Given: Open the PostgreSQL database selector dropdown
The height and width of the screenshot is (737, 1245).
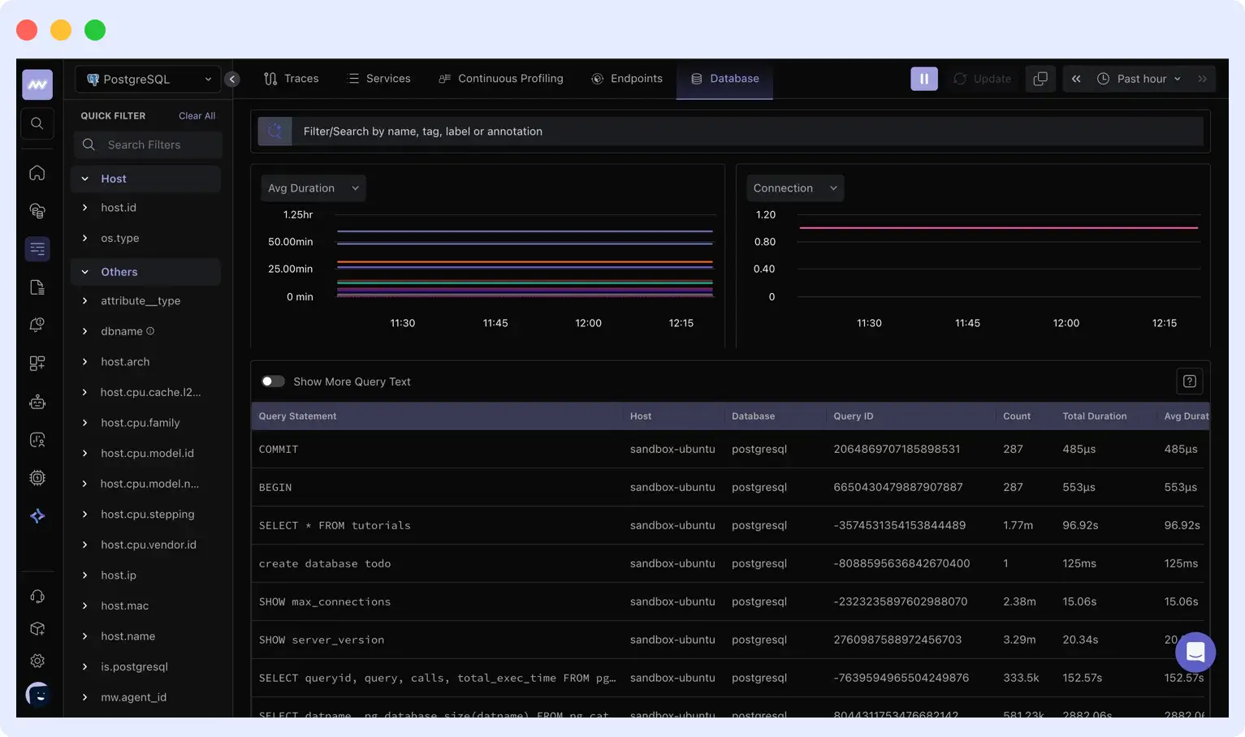Looking at the screenshot, I should 148,79.
